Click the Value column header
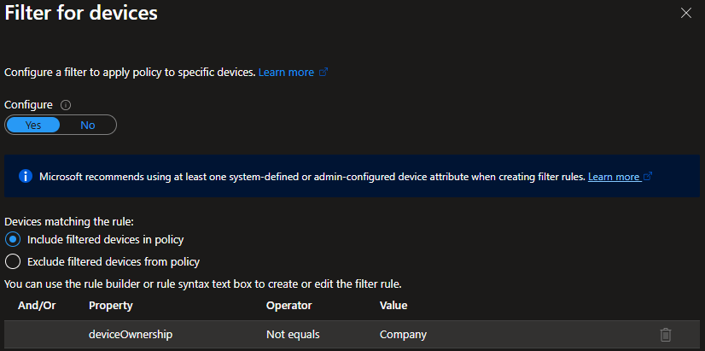 coord(393,305)
